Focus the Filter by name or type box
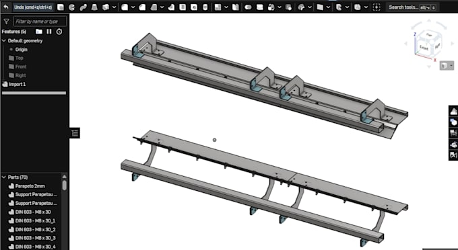Viewport: 458px width, 250px height. click(40, 22)
